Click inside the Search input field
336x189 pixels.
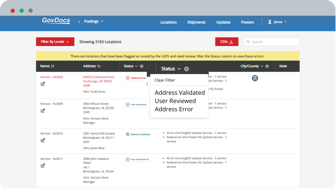click(x=272, y=42)
